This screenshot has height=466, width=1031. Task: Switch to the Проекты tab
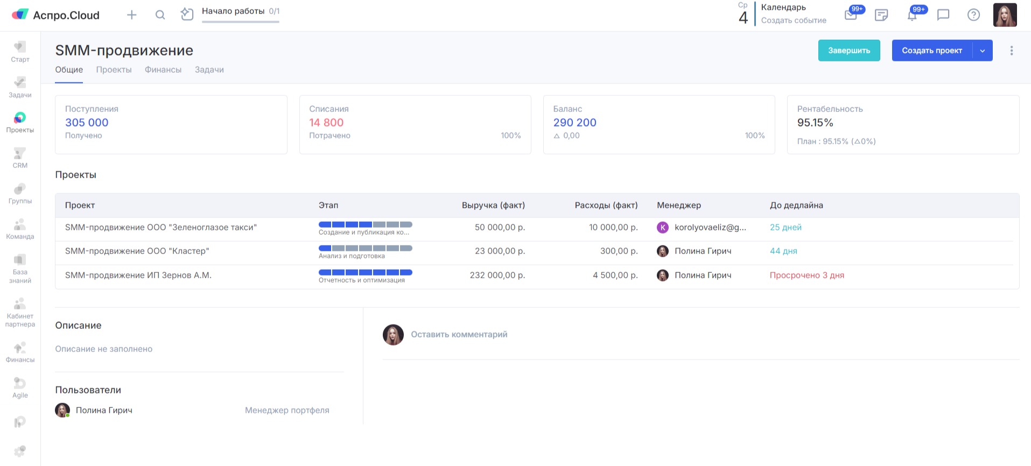(x=114, y=70)
